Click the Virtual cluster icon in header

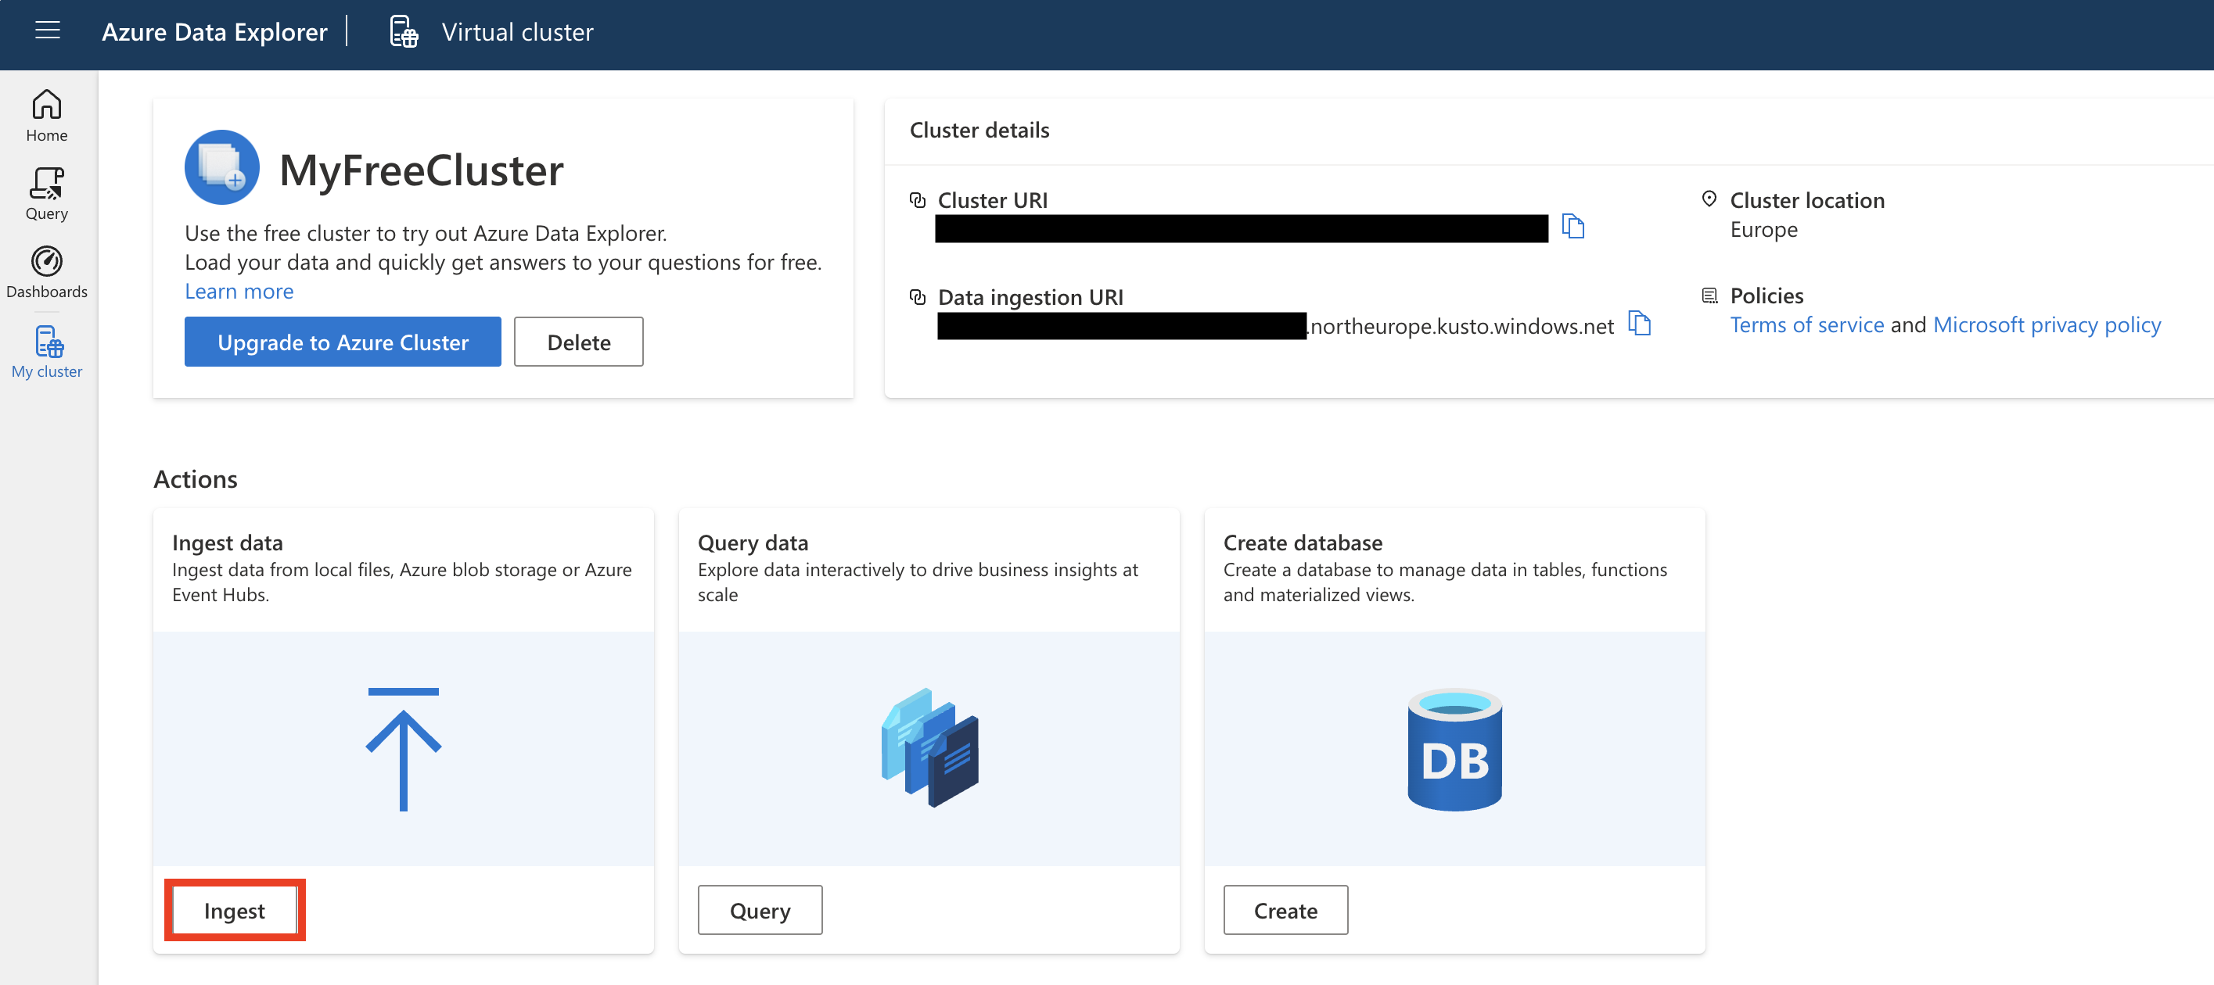click(403, 32)
